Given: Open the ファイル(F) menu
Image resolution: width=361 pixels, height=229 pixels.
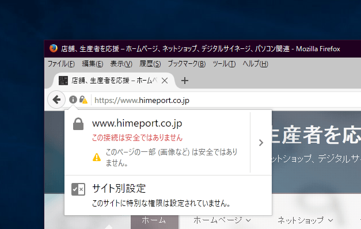Looking at the screenshot, I should [x=61, y=64].
